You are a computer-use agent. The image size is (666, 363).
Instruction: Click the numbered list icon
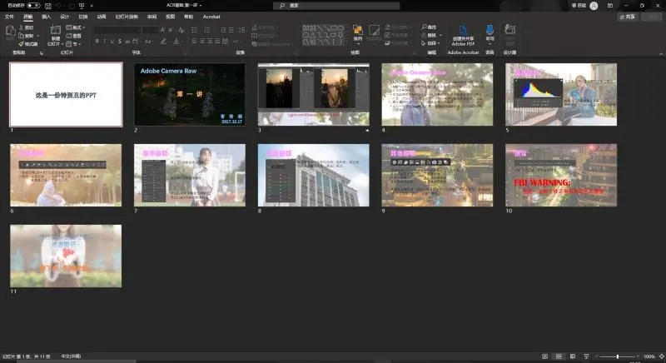207,30
